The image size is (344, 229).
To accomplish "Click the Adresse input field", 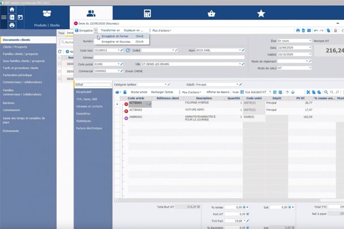I will [170, 57].
